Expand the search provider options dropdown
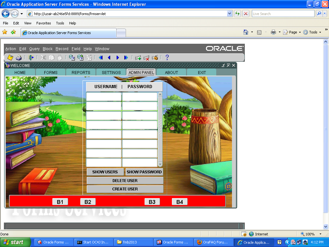The image size is (329, 247). point(325,14)
